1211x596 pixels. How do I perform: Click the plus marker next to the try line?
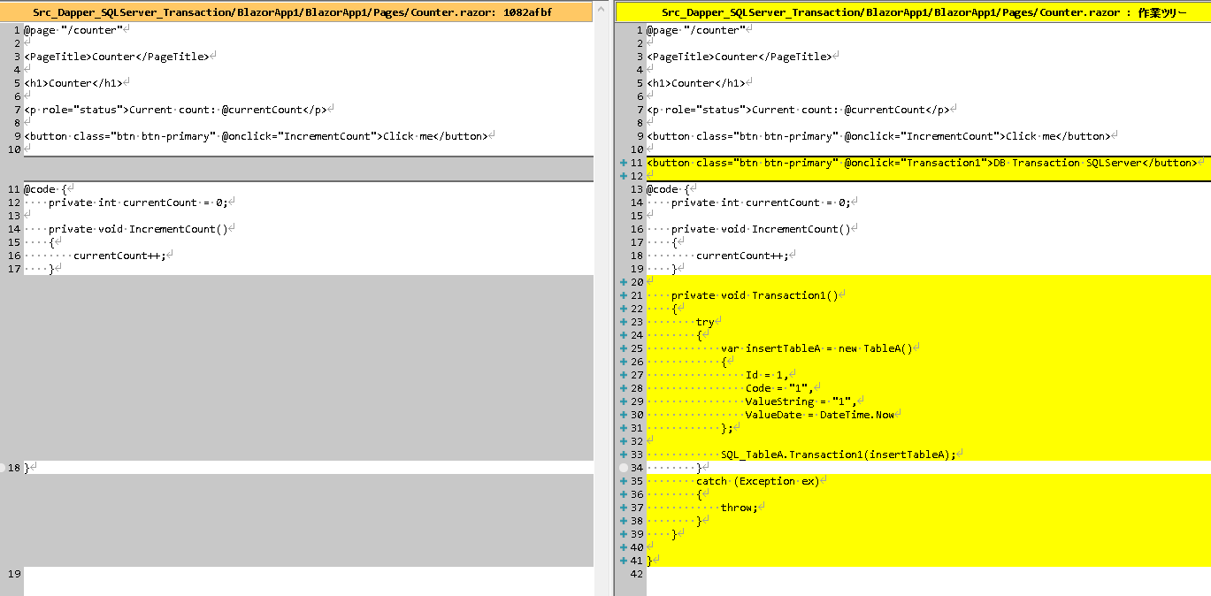(625, 322)
